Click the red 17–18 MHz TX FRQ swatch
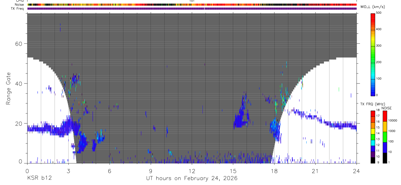401x185 pixels. pyautogui.click(x=373, y=114)
